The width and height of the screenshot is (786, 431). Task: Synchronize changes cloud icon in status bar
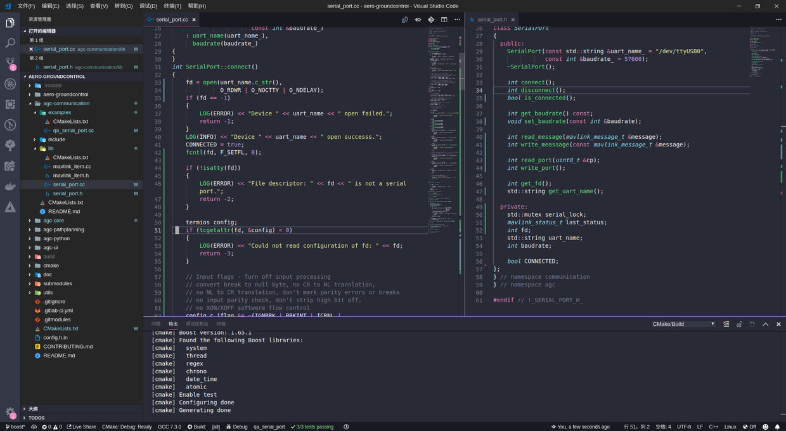tap(34, 427)
